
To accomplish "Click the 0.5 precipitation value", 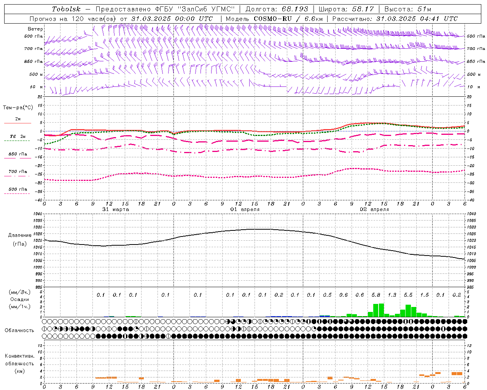I will tap(327, 295).
